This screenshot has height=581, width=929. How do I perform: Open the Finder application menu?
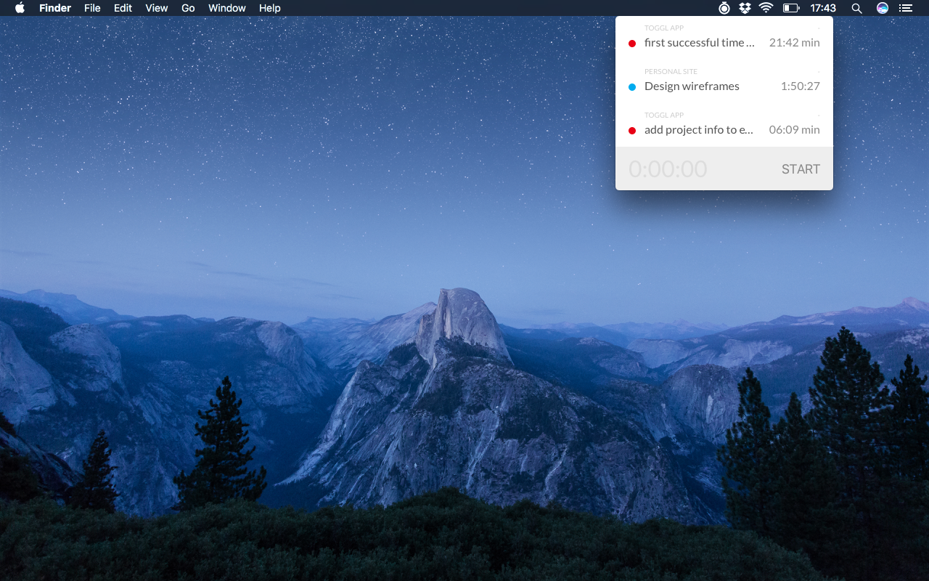tap(55, 8)
